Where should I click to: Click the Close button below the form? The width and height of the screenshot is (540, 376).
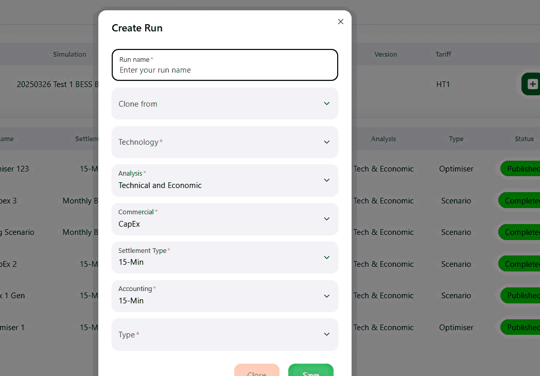[x=257, y=372]
